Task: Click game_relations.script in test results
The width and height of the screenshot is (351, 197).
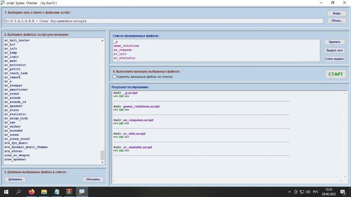Action: pyautogui.click(x=141, y=106)
